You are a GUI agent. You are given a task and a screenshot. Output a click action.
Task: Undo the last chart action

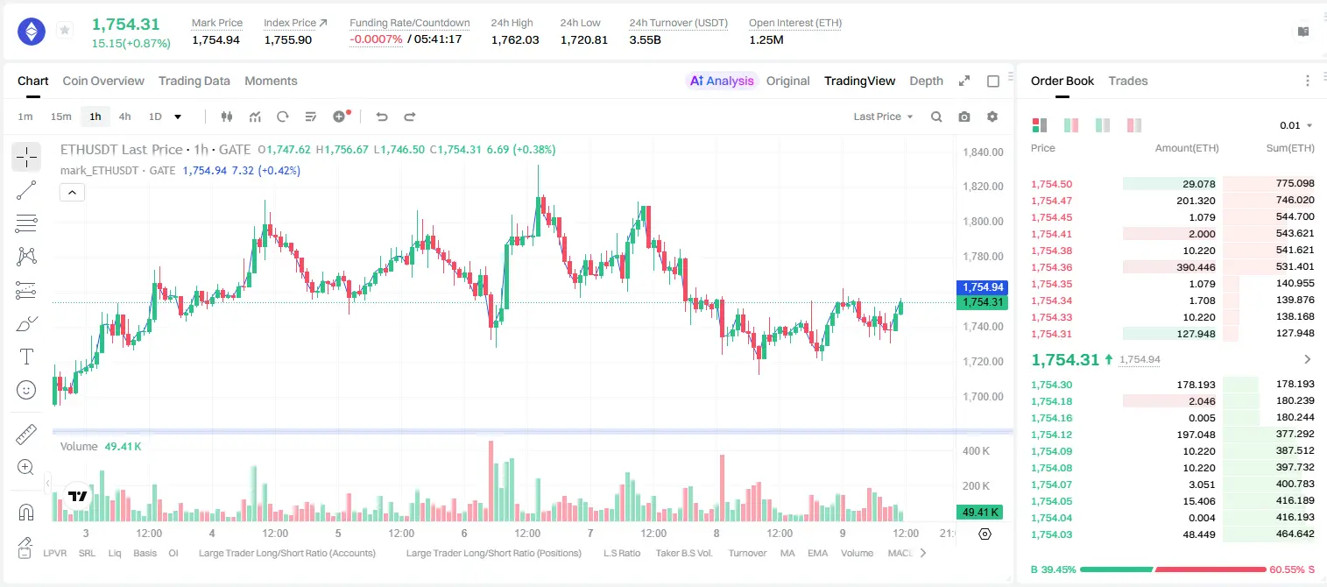click(x=382, y=117)
